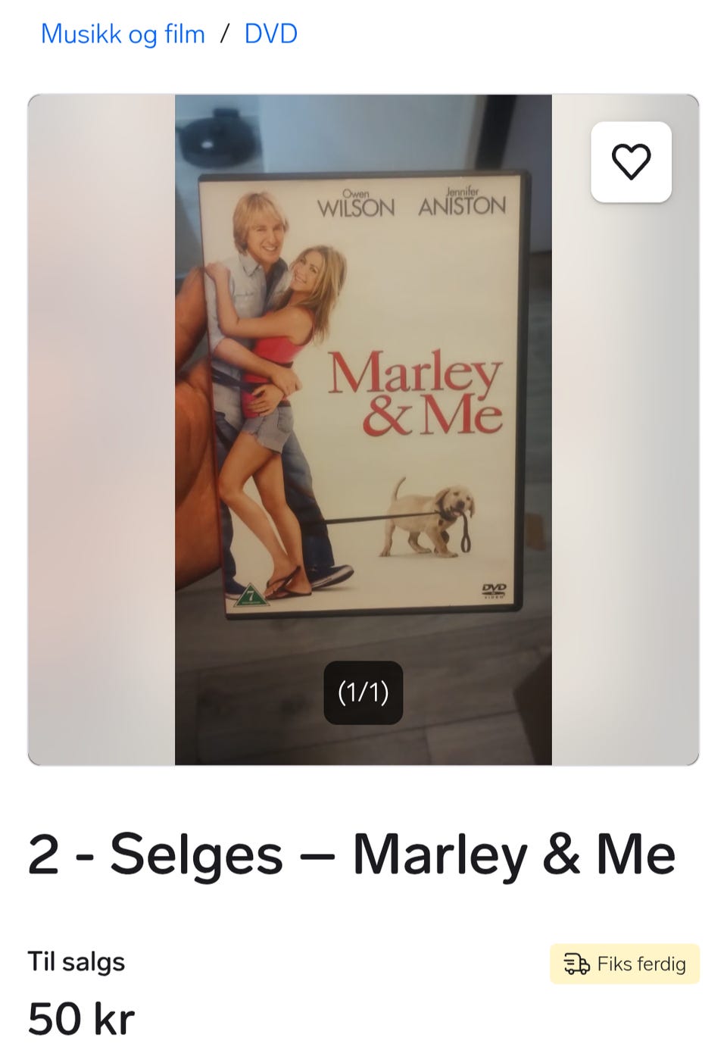Click the delivery truck icon in Fiks ferdig badge
The image size is (727, 1053).
(576, 964)
